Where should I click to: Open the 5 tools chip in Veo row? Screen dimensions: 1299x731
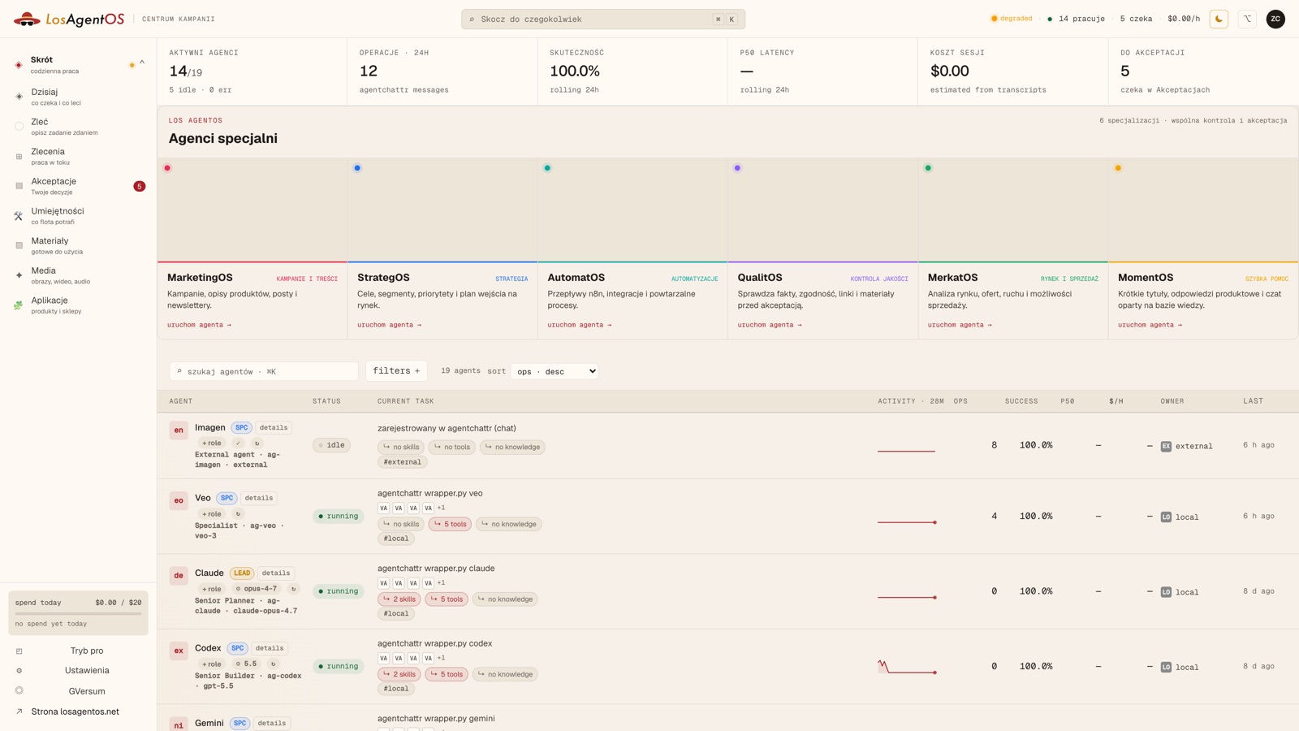(450, 524)
